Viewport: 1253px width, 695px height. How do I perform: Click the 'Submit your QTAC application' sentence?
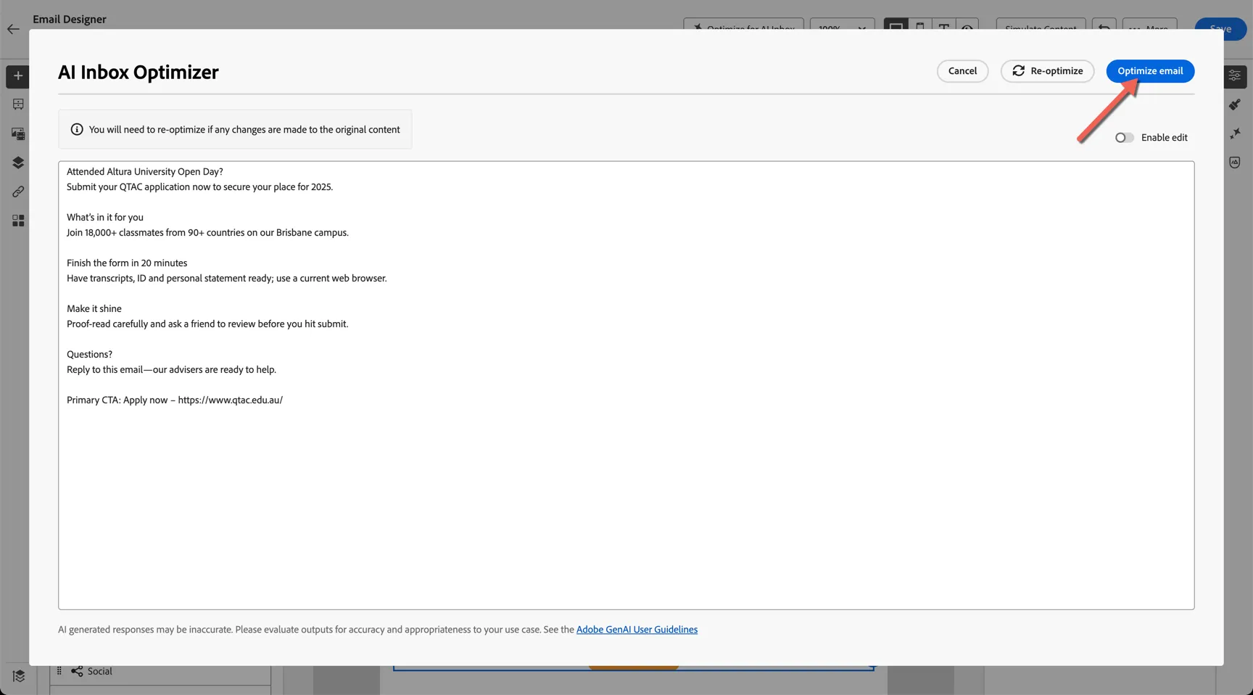(x=199, y=187)
